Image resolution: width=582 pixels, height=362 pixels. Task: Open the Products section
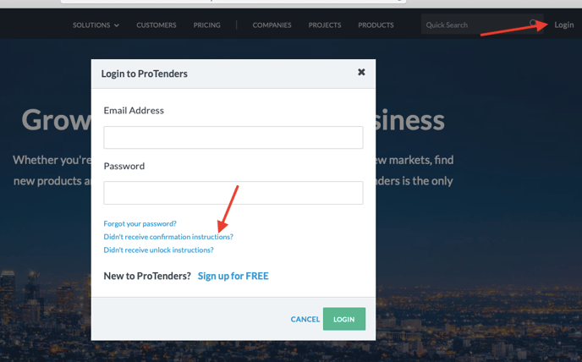point(376,25)
